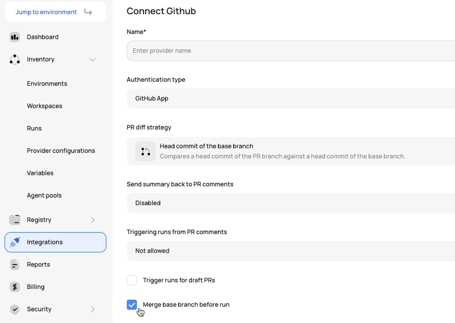Enable Trigger runs for draft PRs checkbox

pyautogui.click(x=132, y=280)
